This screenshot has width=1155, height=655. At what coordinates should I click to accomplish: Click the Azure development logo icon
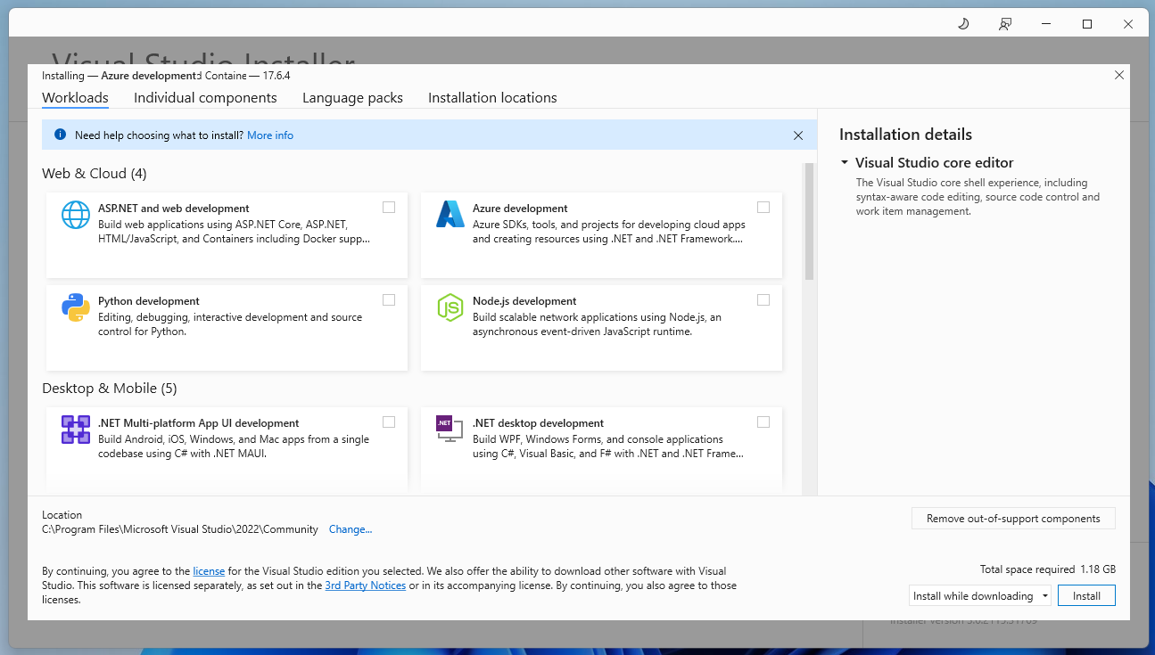pos(450,215)
